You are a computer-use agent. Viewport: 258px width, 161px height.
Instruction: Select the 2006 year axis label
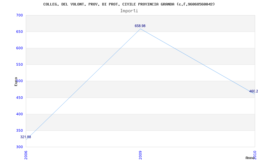tap(26, 155)
